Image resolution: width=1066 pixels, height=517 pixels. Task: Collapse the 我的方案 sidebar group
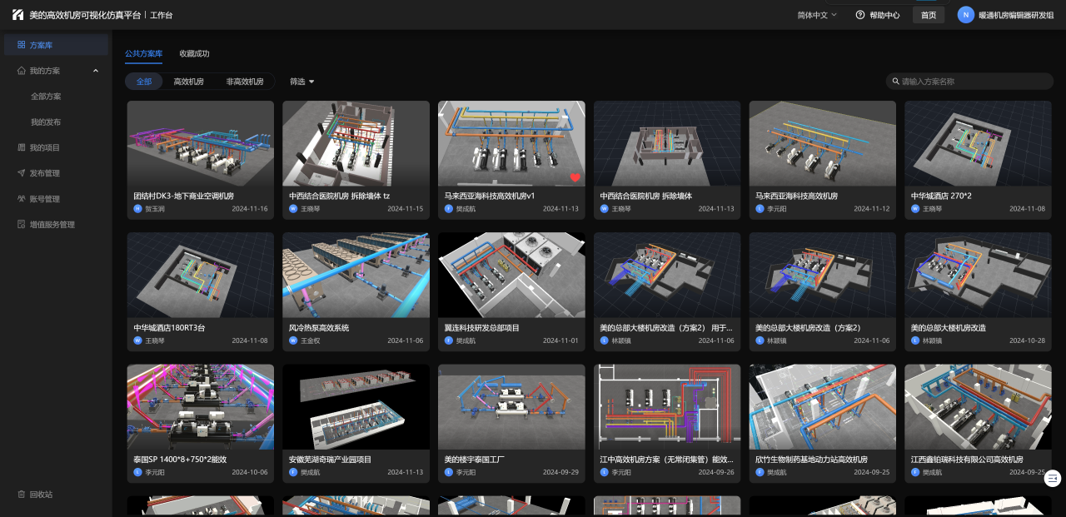[x=96, y=71]
